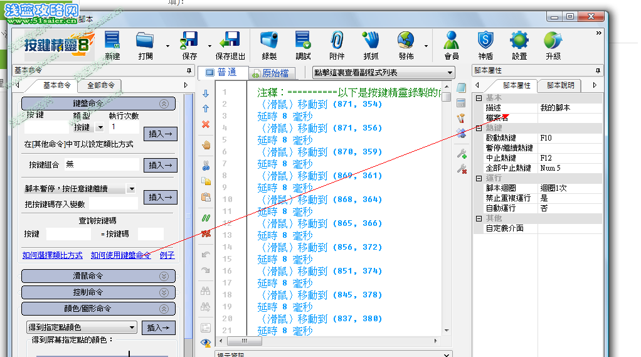Save the script with 保存 icon

click(189, 45)
